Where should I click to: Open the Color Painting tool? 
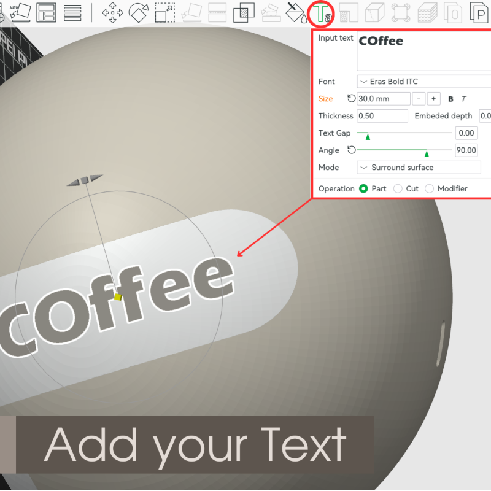click(x=296, y=12)
